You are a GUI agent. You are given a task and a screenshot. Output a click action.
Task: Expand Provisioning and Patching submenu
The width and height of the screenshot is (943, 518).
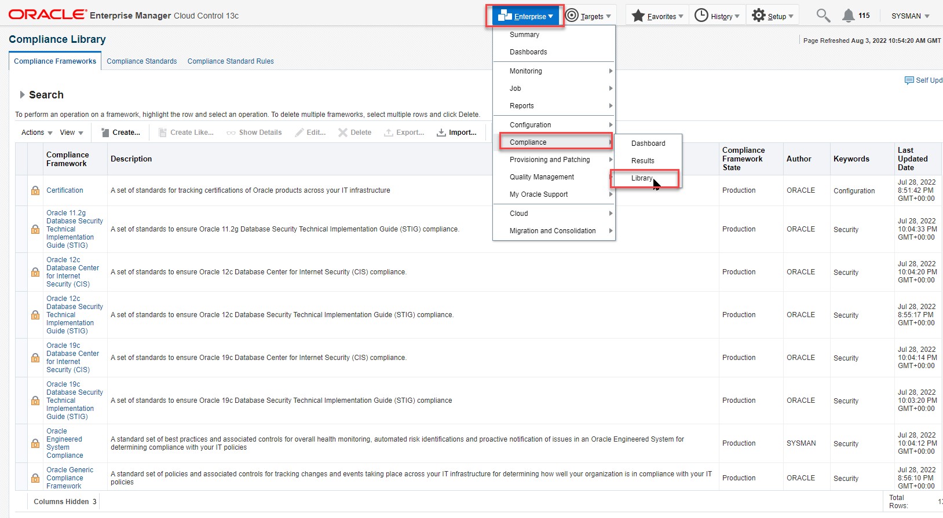[x=554, y=160]
